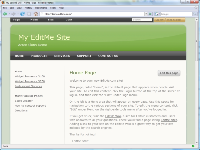The width and height of the screenshot is (200, 150).
Task: Click the Google search engine icon
Action: [x=157, y=14]
